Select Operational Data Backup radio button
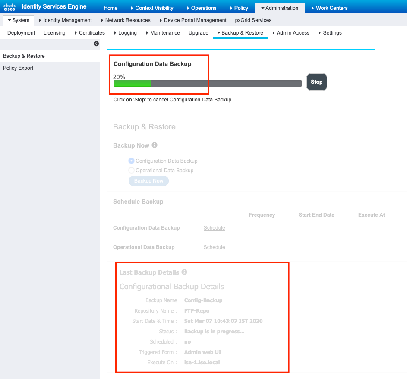 coord(131,170)
